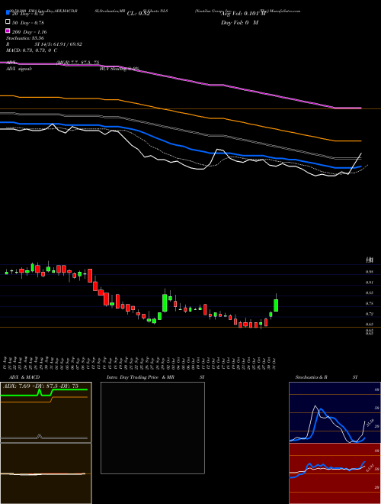Click the 0.91 price axis label
Viewport: 381px width, 504px height.
(369, 283)
